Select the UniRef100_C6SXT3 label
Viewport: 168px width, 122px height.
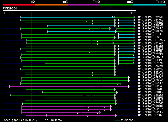(x=151, y=37)
